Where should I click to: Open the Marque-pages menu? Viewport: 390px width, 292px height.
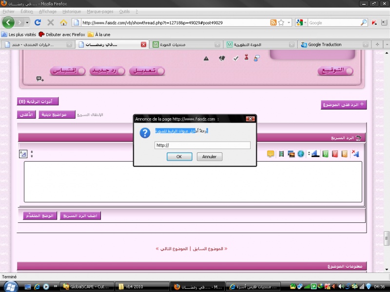(x=99, y=11)
